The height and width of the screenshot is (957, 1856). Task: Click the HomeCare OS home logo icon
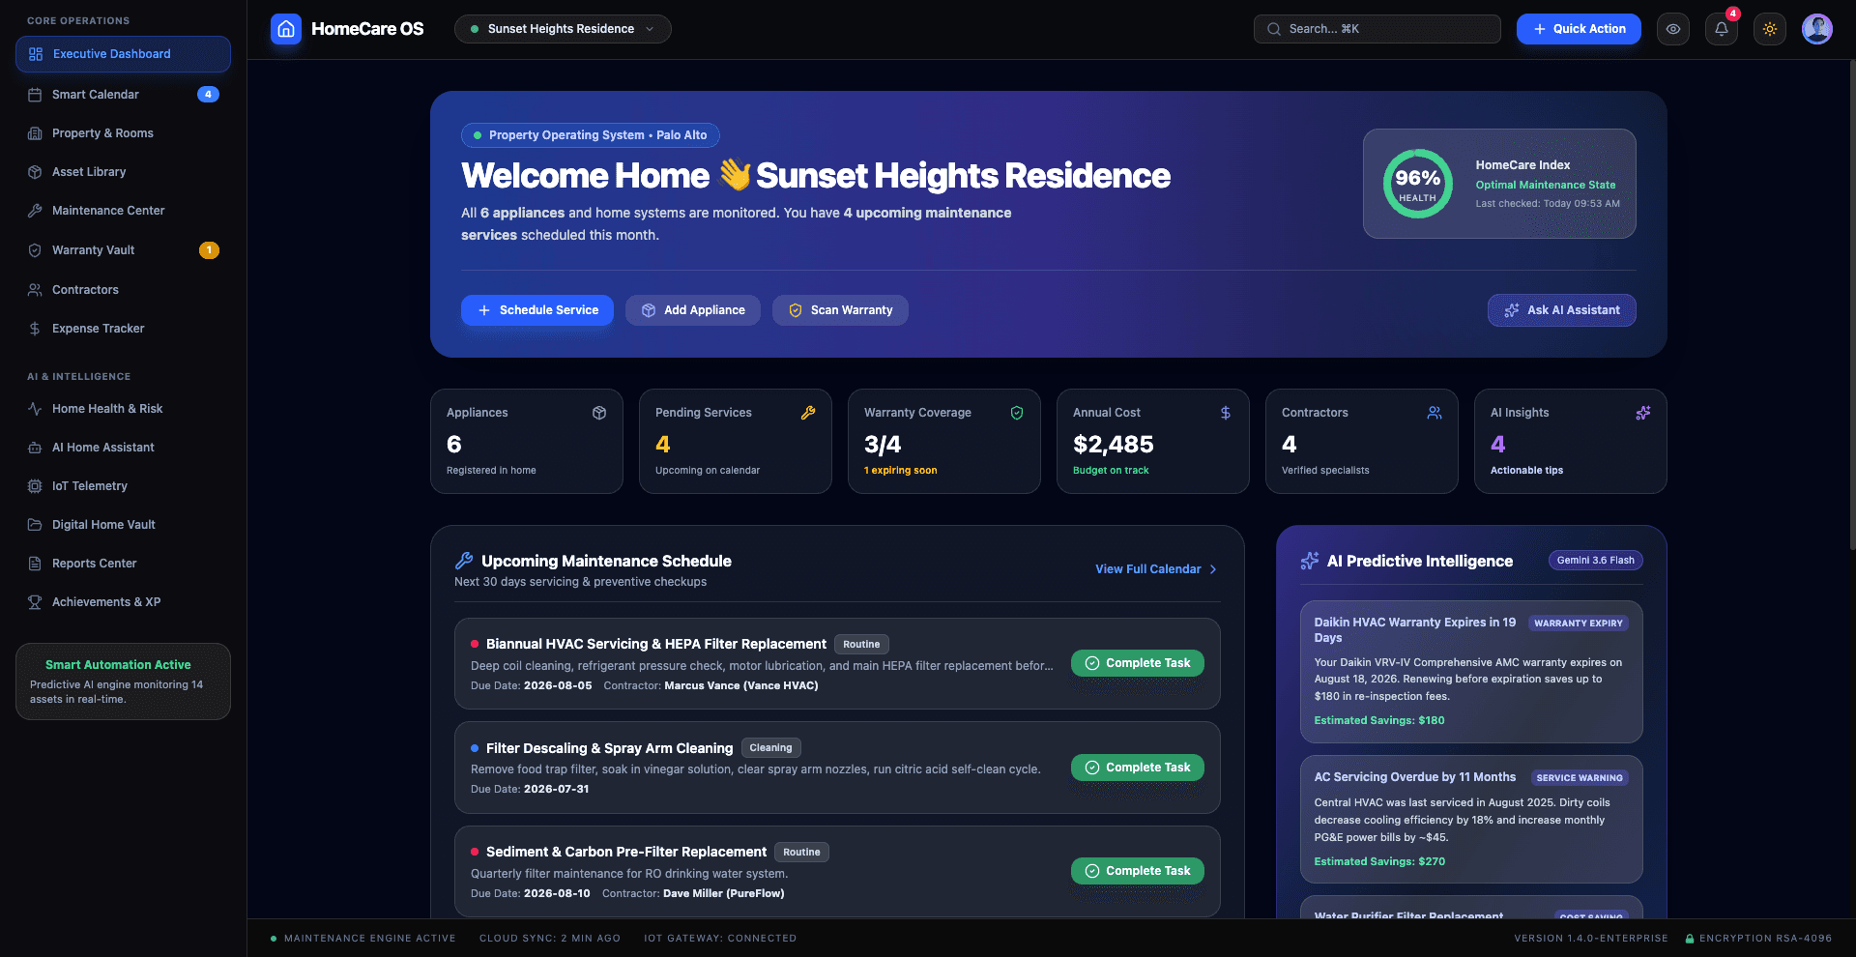pyautogui.click(x=286, y=29)
